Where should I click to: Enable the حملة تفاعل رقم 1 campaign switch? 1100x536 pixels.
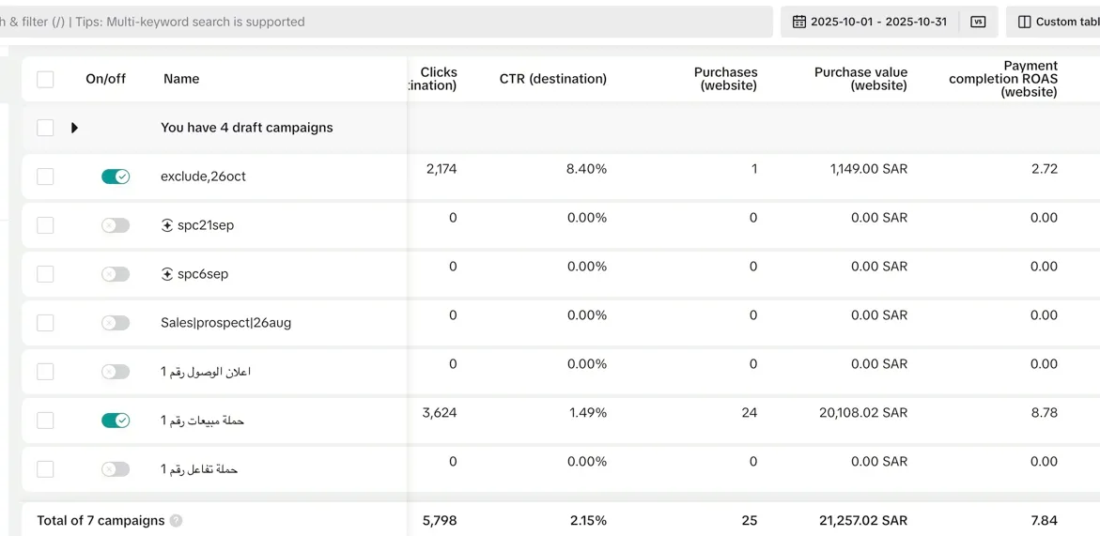tap(116, 468)
